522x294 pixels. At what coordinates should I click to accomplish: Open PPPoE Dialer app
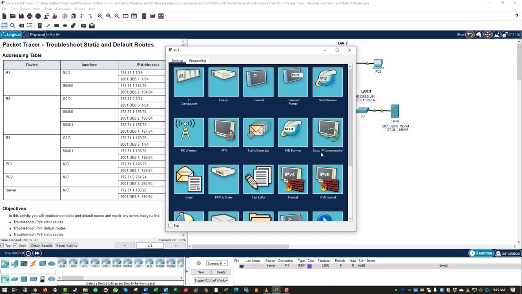pos(223,180)
